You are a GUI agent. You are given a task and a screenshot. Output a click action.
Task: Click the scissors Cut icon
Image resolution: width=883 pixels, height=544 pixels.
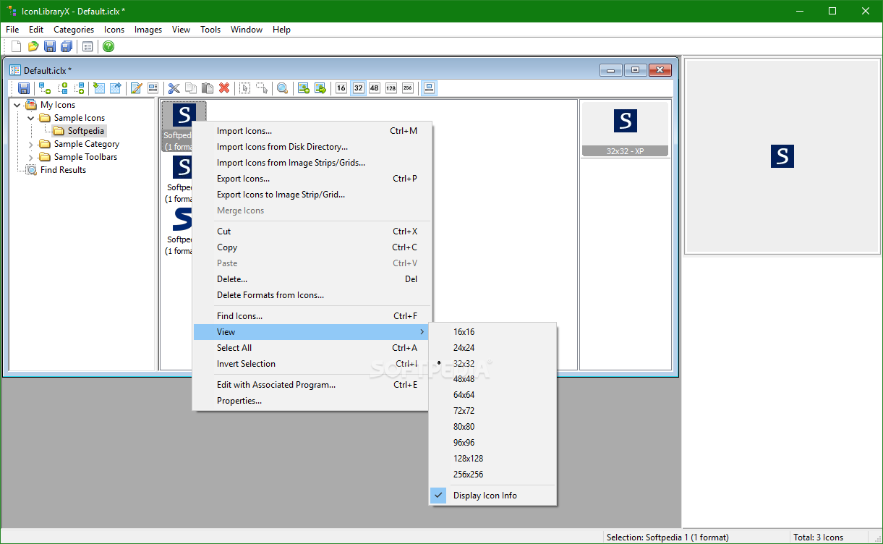[174, 88]
